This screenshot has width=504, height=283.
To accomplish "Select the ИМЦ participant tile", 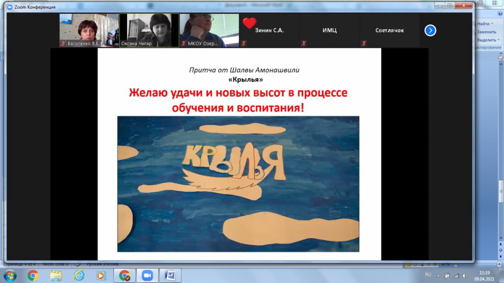I will coord(330,30).
